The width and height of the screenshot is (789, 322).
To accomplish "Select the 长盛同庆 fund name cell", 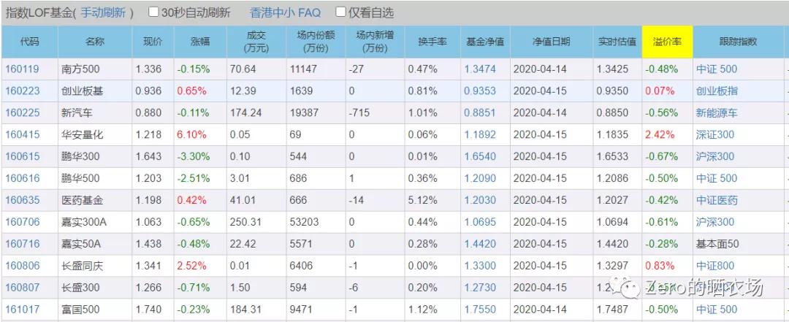I will pos(94,266).
